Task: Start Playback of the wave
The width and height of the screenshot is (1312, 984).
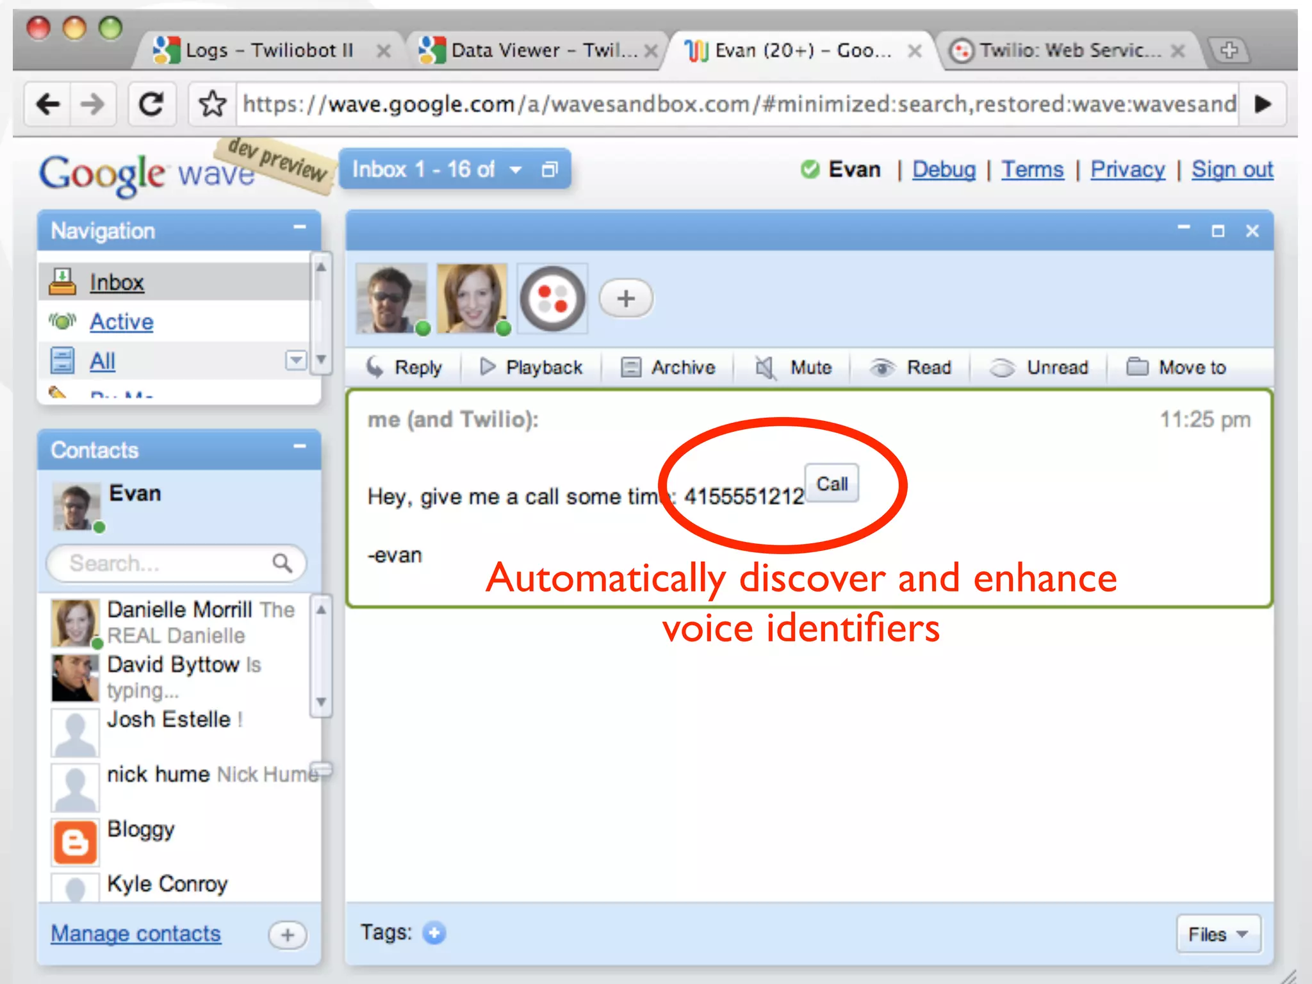Action: pyautogui.click(x=531, y=367)
